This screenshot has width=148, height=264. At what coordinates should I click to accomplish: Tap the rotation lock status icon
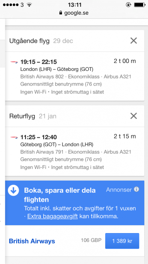(x=128, y=5)
